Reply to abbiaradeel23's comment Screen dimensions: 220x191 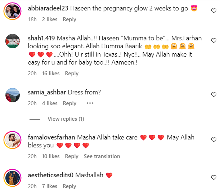click(69, 19)
